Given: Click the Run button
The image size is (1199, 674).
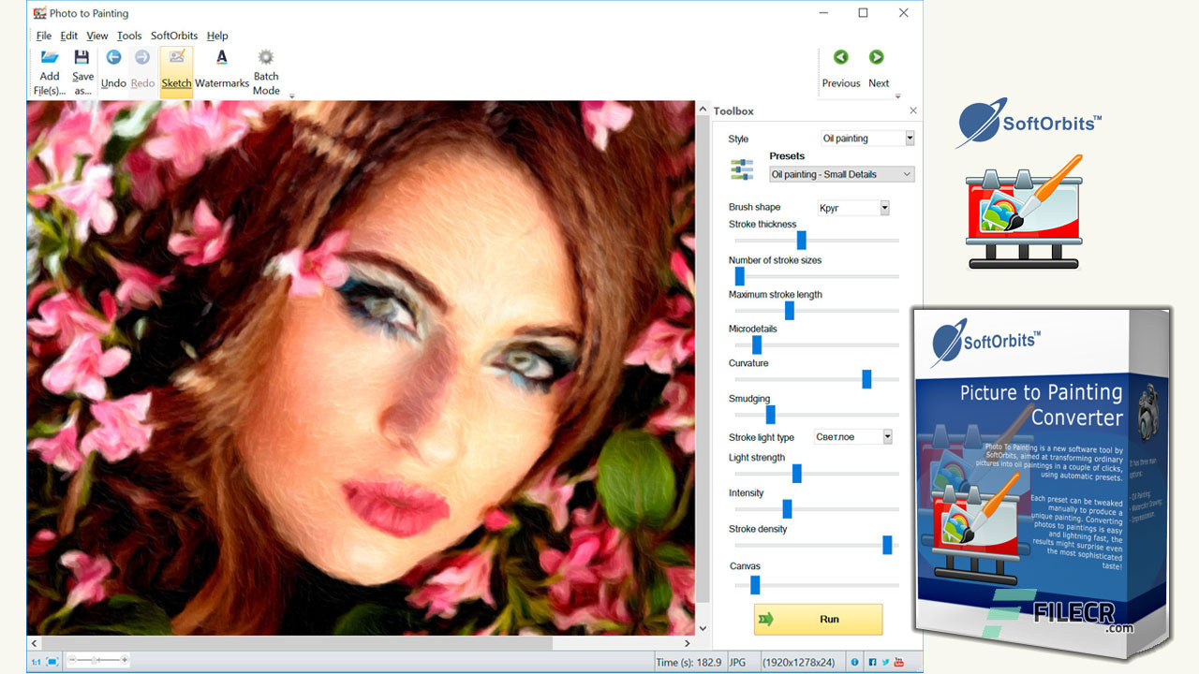Looking at the screenshot, I should 819,620.
